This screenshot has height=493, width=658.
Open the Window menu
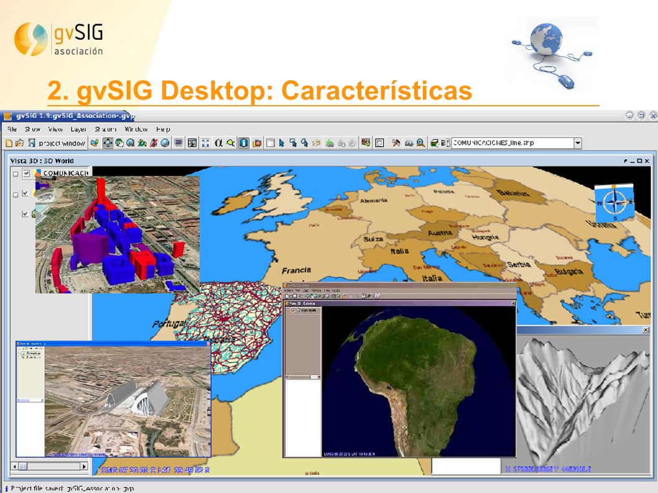tap(136, 129)
